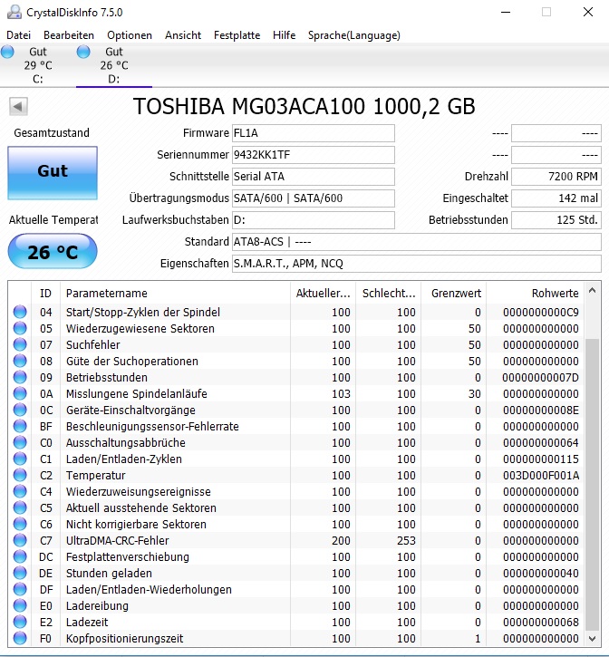Open the Optionen menu
Viewport: 609px width, 657px height.
130,35
